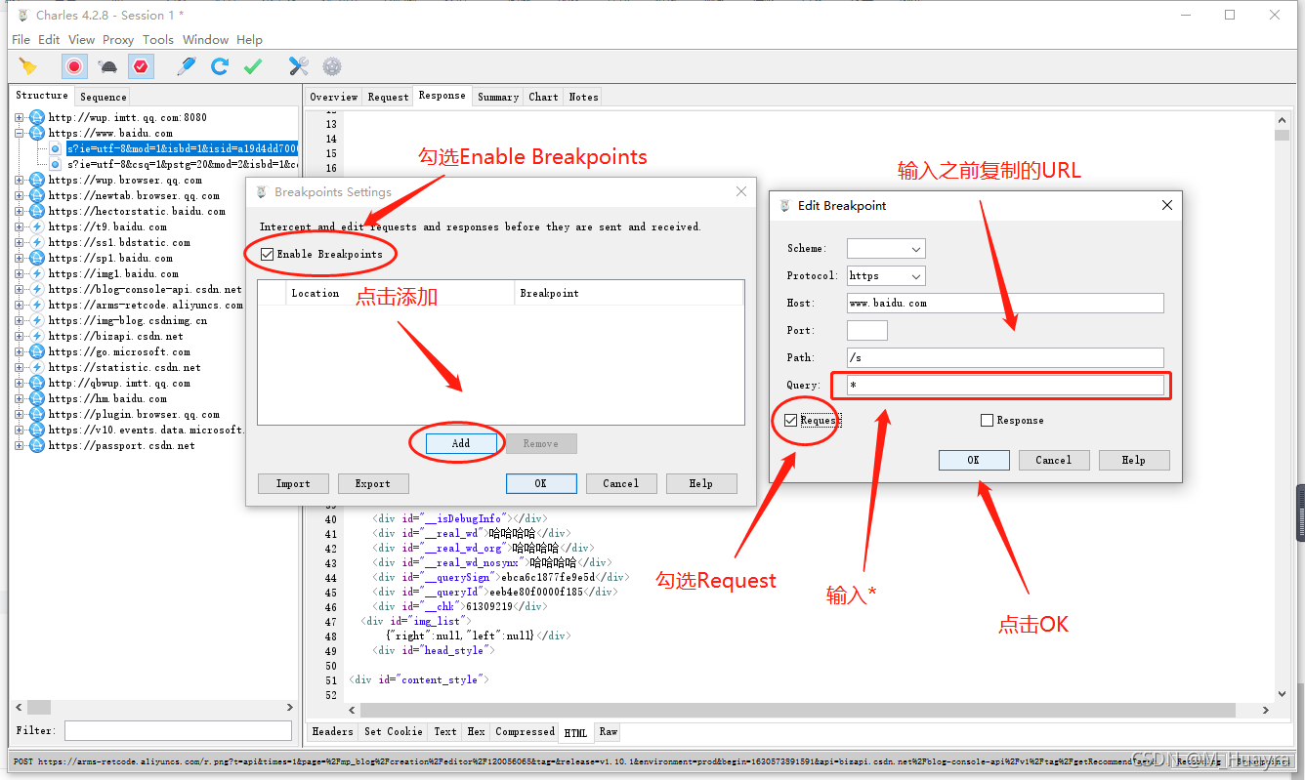Toggle the Request checkbox in Edit Breakpoint
Screen dimensions: 1305x780
pos(790,421)
